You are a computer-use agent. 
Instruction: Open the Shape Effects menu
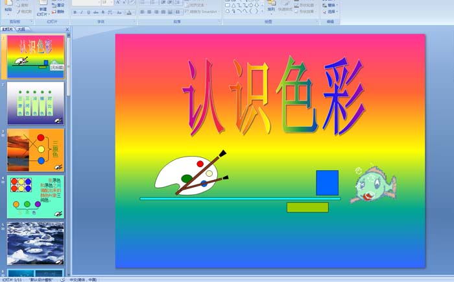tap(305, 11)
